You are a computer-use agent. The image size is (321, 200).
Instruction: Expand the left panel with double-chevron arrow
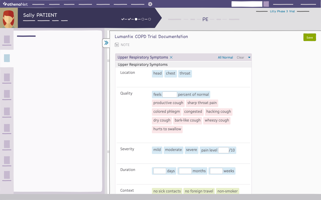coord(106,43)
